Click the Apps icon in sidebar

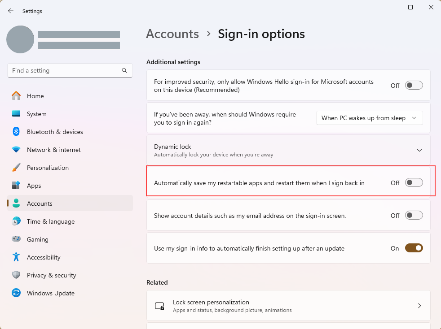tap(16, 185)
